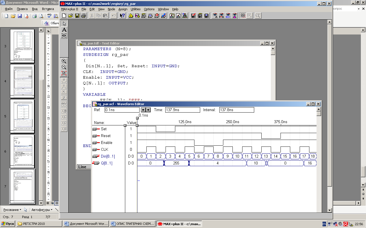Select the arrow Selection tool
The height and width of the screenshot is (228, 366).
(x=64, y=24)
